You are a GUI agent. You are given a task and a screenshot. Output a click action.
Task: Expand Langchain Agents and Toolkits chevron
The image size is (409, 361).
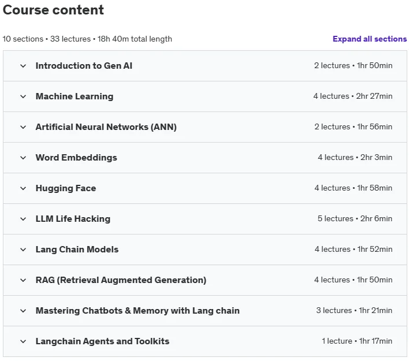(23, 341)
